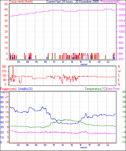Click the 360 degree wind direction label

click(4, 67)
